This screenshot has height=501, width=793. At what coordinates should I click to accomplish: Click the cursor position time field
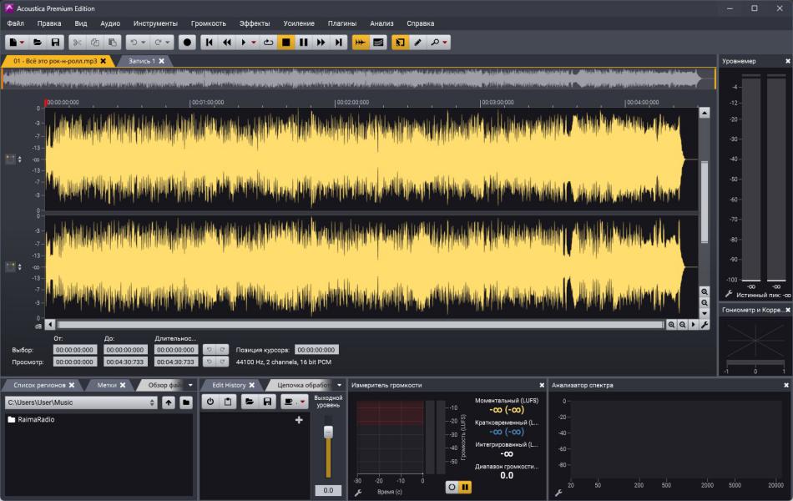316,350
